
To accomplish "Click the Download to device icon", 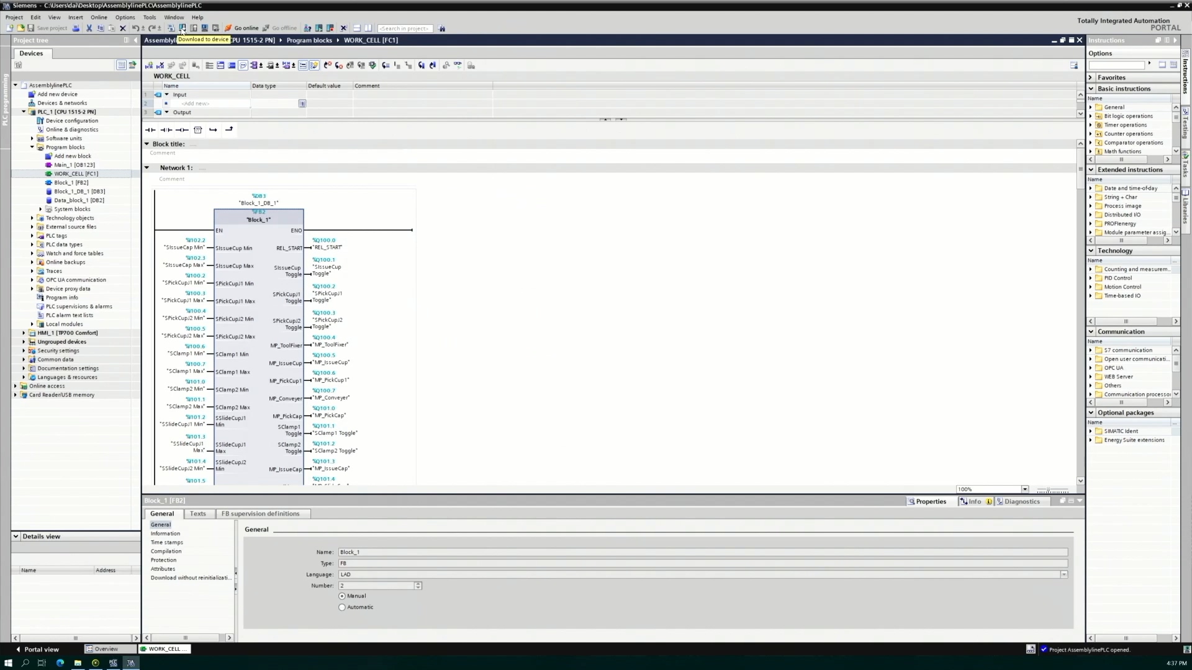I will point(182,28).
